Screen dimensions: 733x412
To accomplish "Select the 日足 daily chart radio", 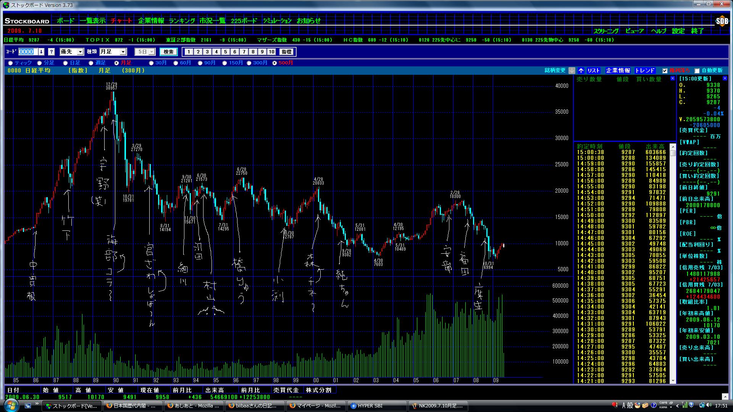I will click(66, 63).
